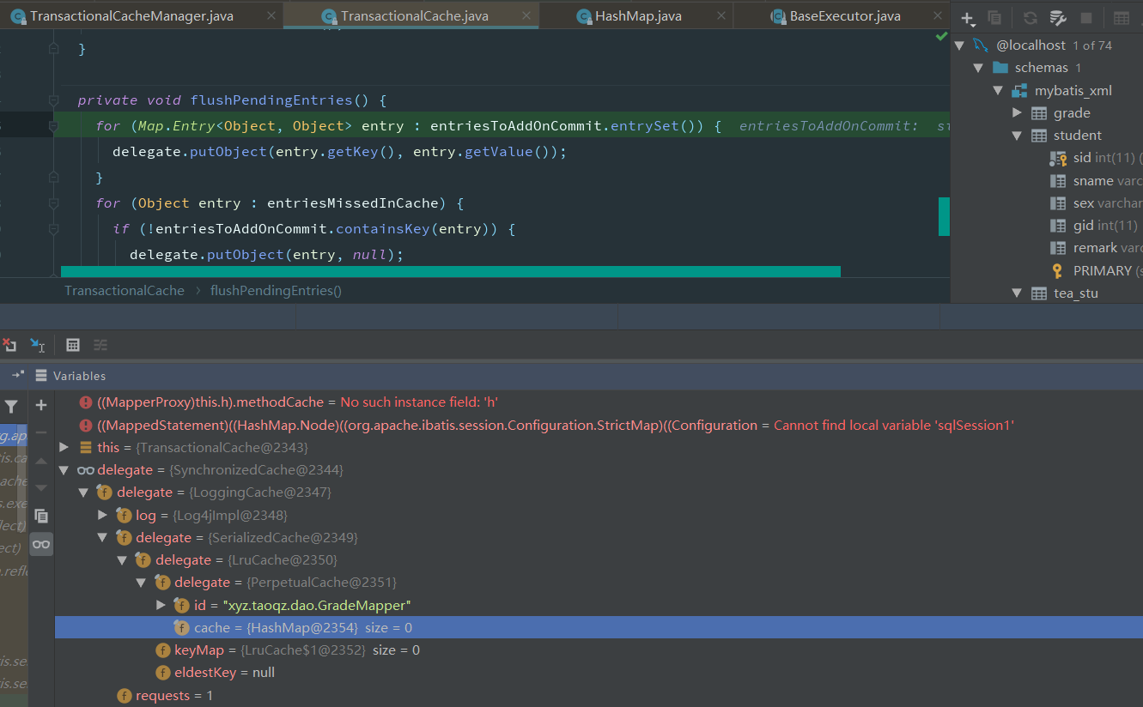The height and width of the screenshot is (707, 1143).
Task: Collapse the student table
Action: click(x=1017, y=136)
